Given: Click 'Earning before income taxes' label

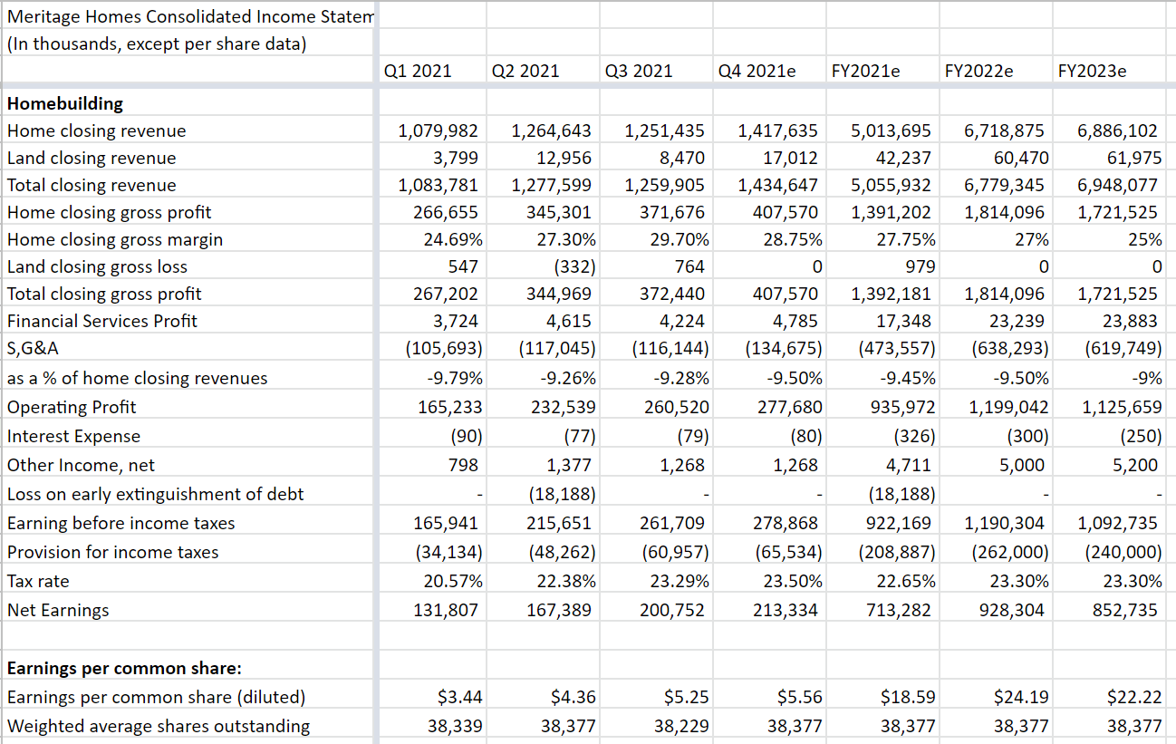Looking at the screenshot, I should click(x=120, y=523).
